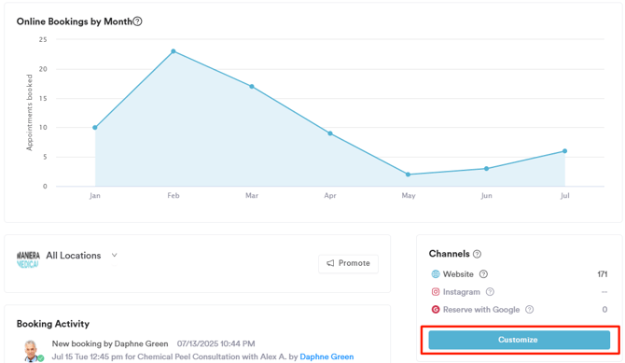Click the Website count value 171

[603, 274]
